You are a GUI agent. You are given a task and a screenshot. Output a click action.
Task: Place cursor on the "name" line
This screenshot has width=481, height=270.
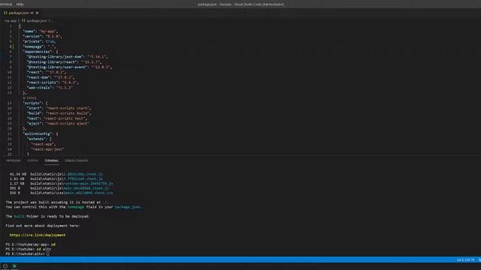(x=40, y=31)
